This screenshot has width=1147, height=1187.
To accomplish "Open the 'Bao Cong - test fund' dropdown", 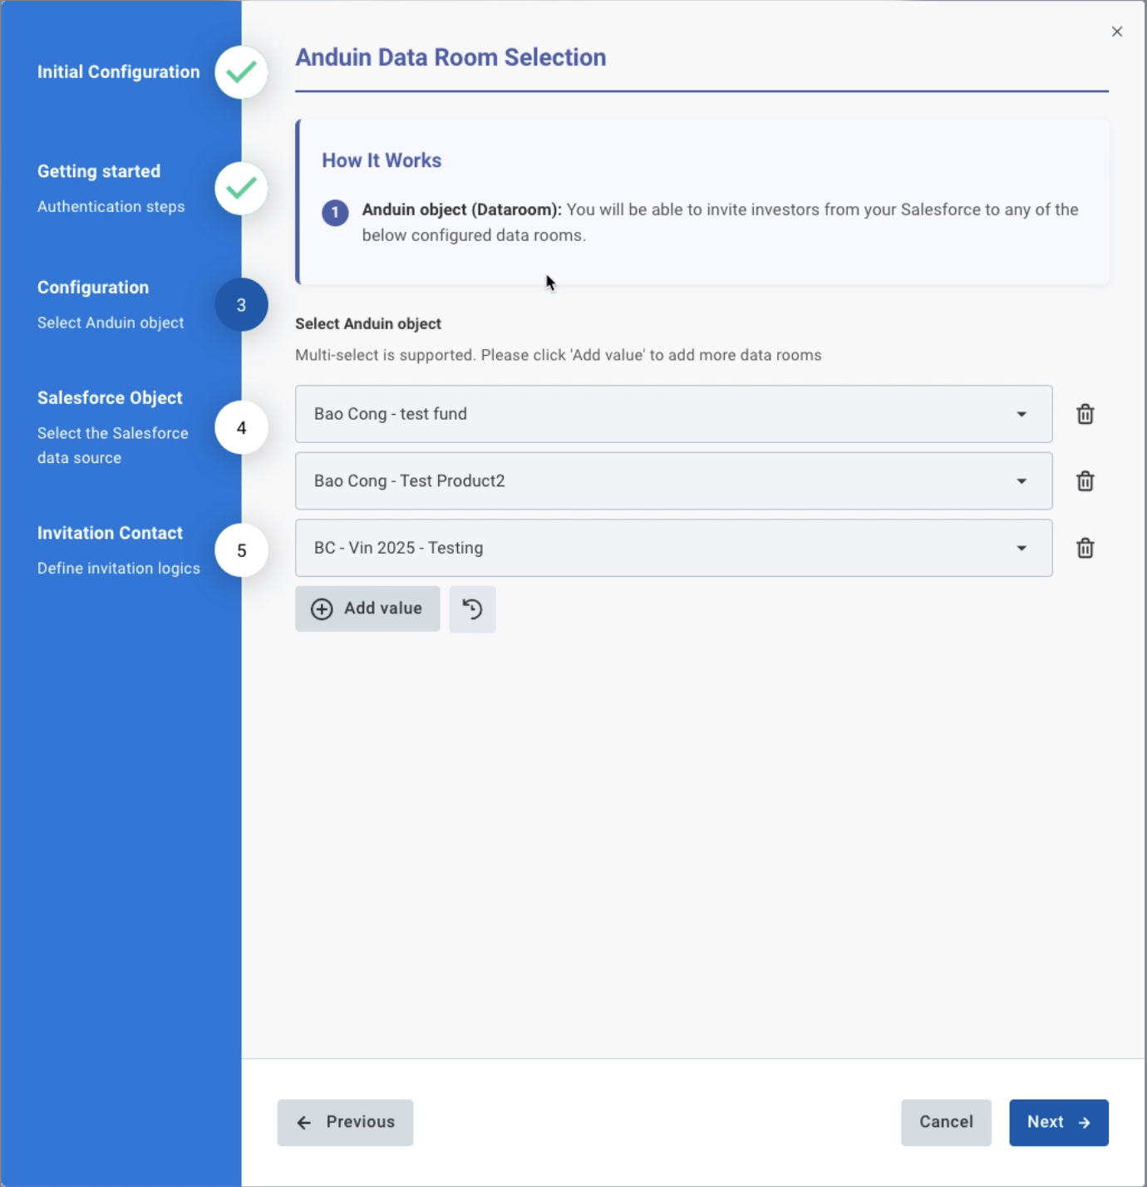I will [673, 414].
